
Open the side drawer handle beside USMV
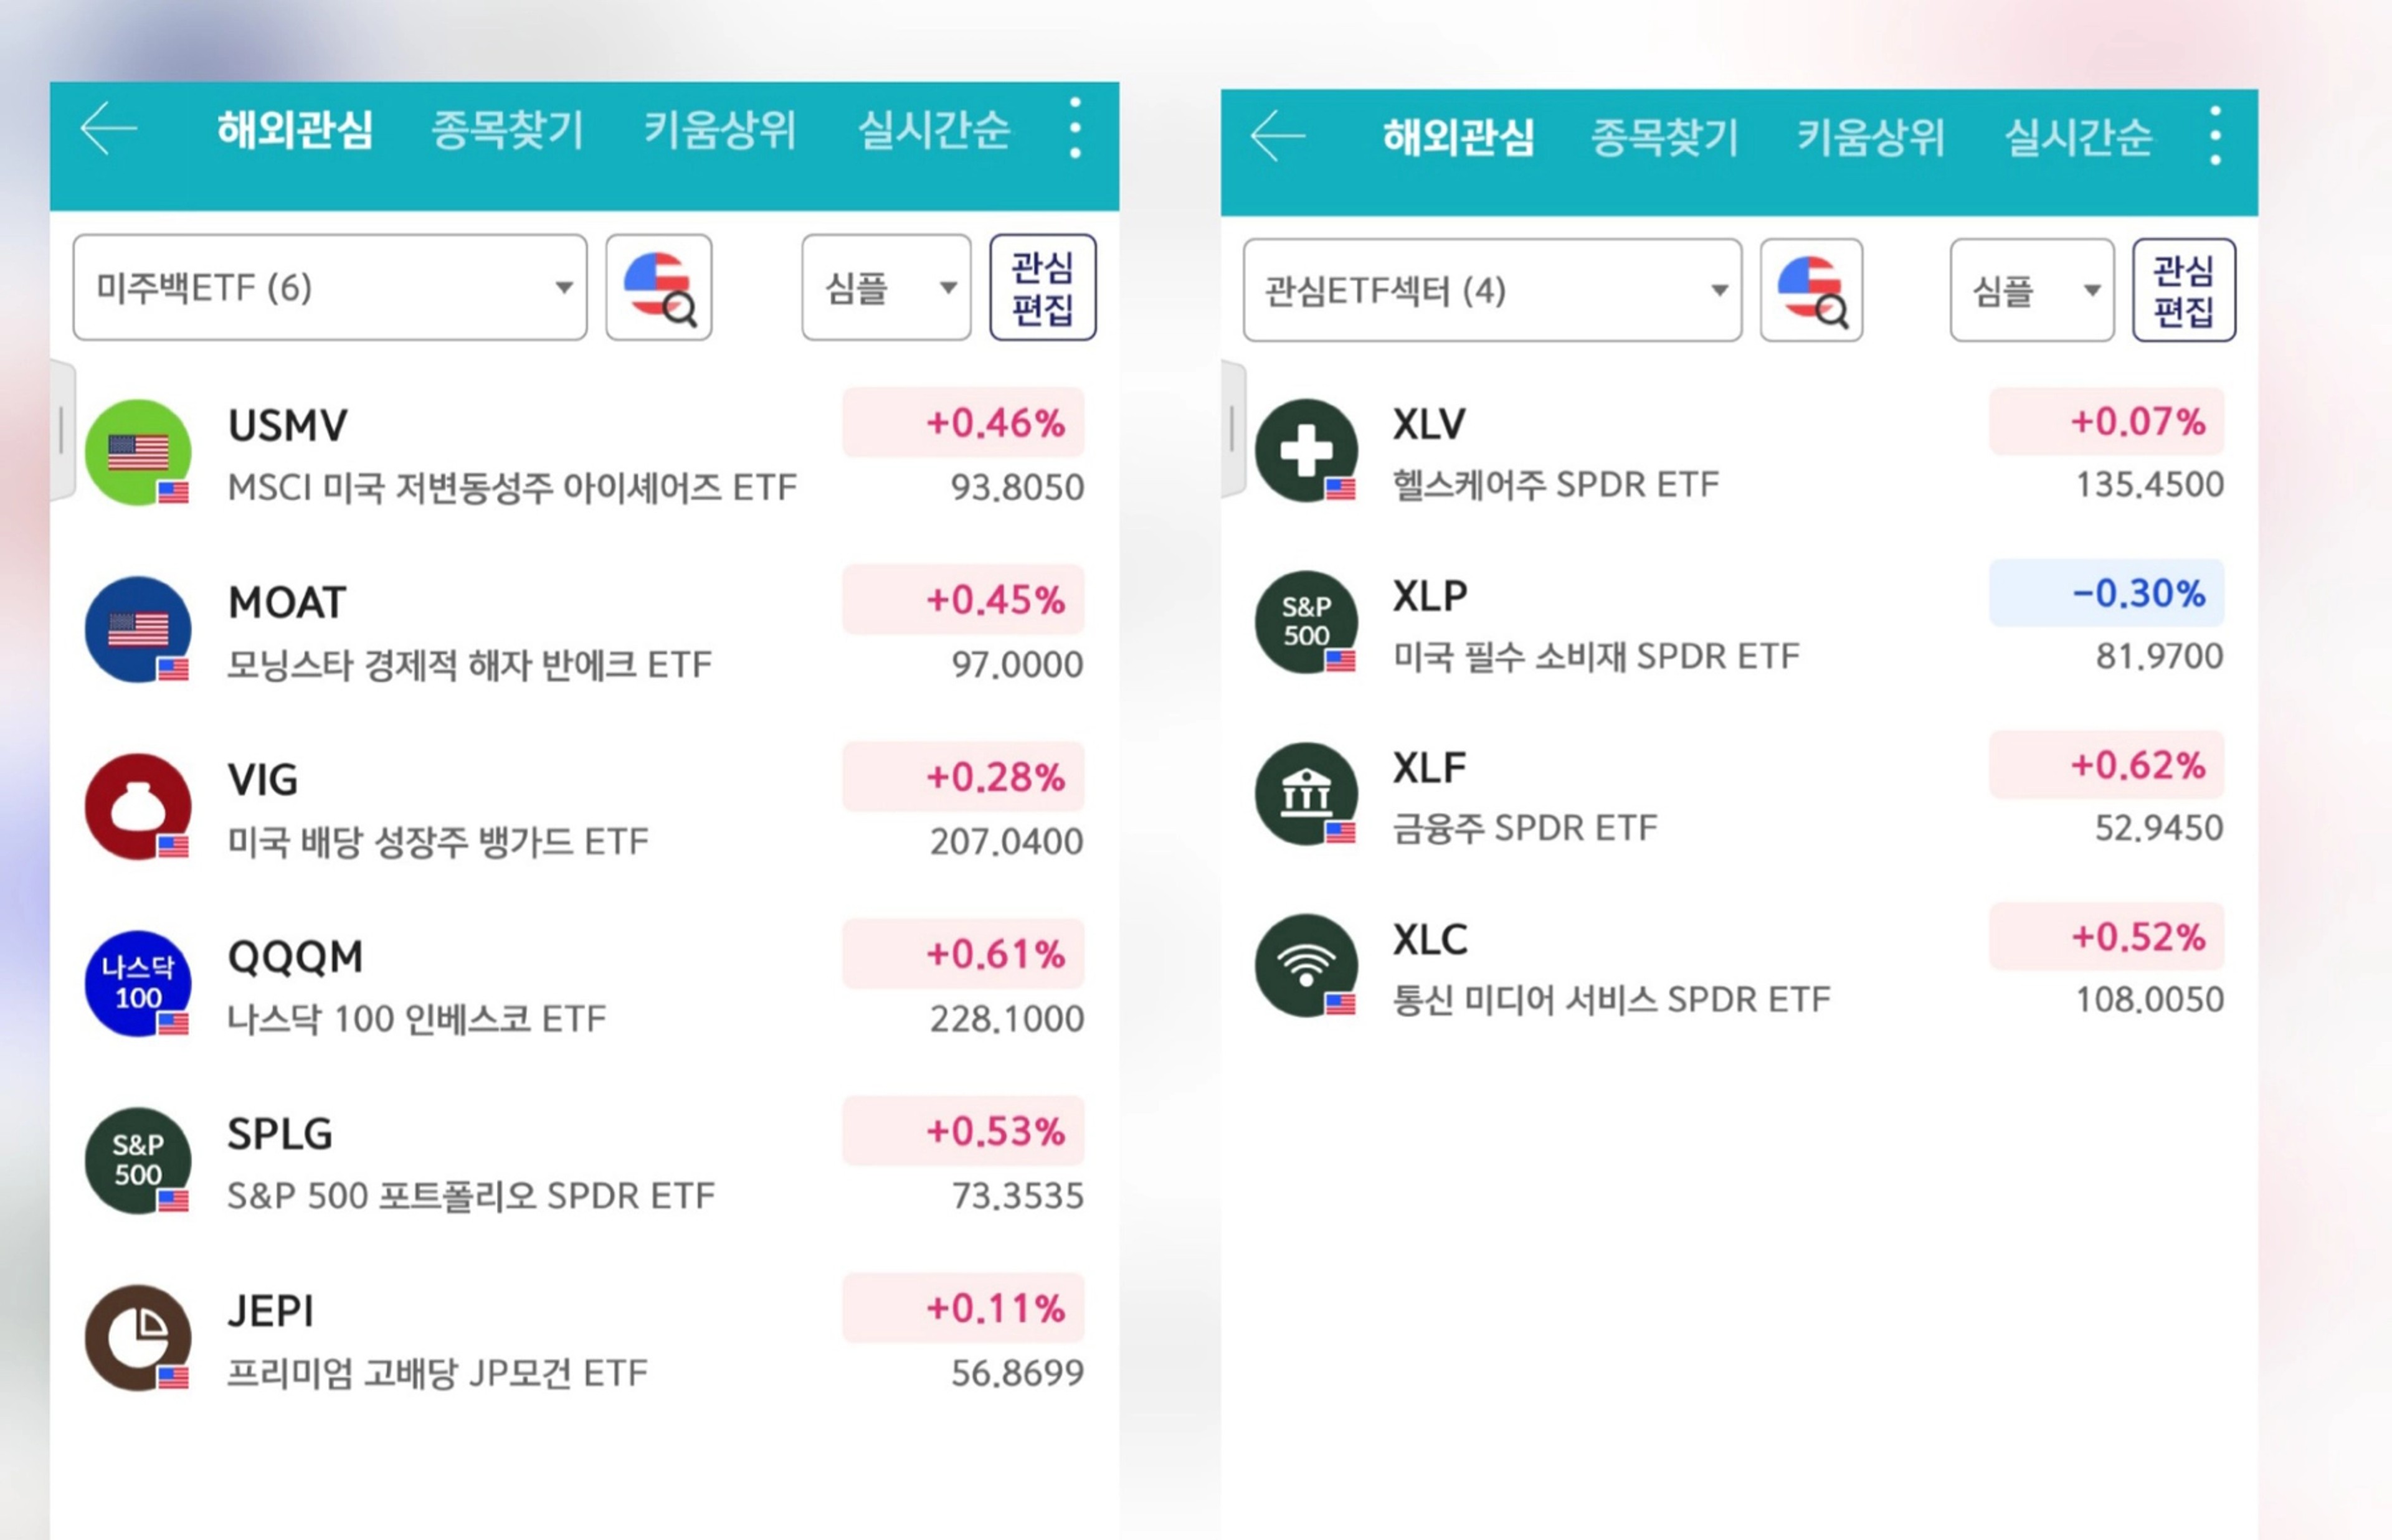point(62,430)
